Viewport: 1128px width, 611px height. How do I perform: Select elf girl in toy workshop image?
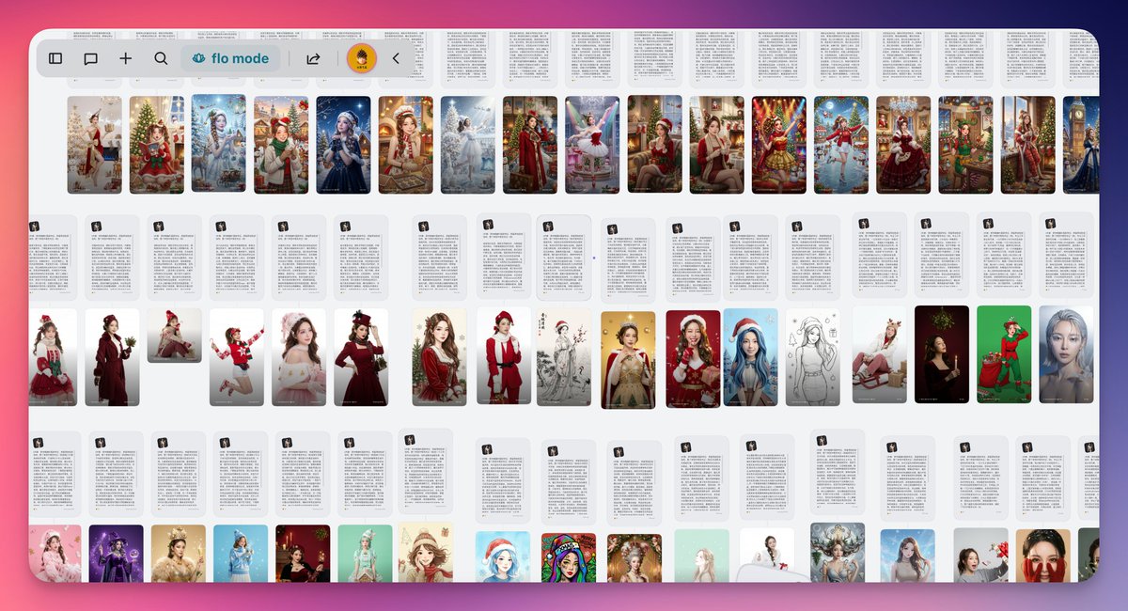point(964,144)
